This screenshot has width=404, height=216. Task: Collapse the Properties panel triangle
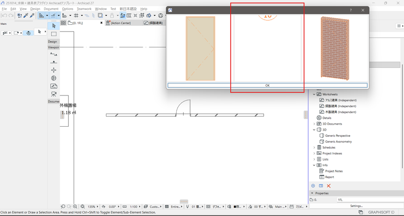pos(312,193)
